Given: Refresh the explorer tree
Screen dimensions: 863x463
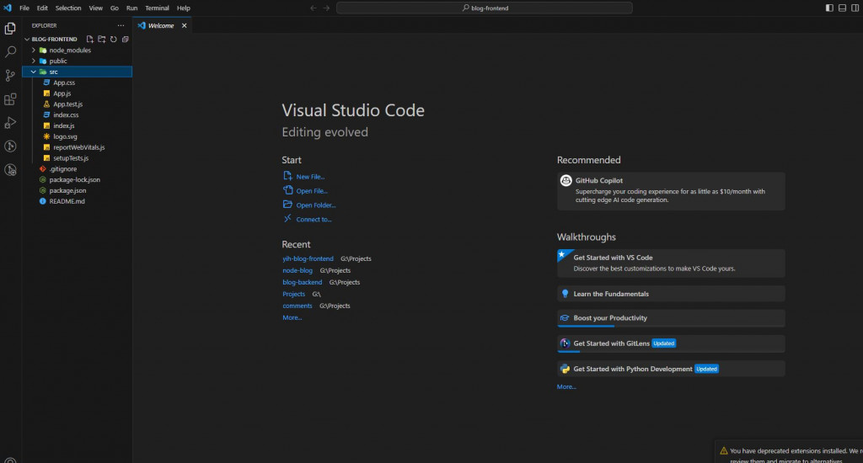Looking at the screenshot, I should tap(114, 39).
